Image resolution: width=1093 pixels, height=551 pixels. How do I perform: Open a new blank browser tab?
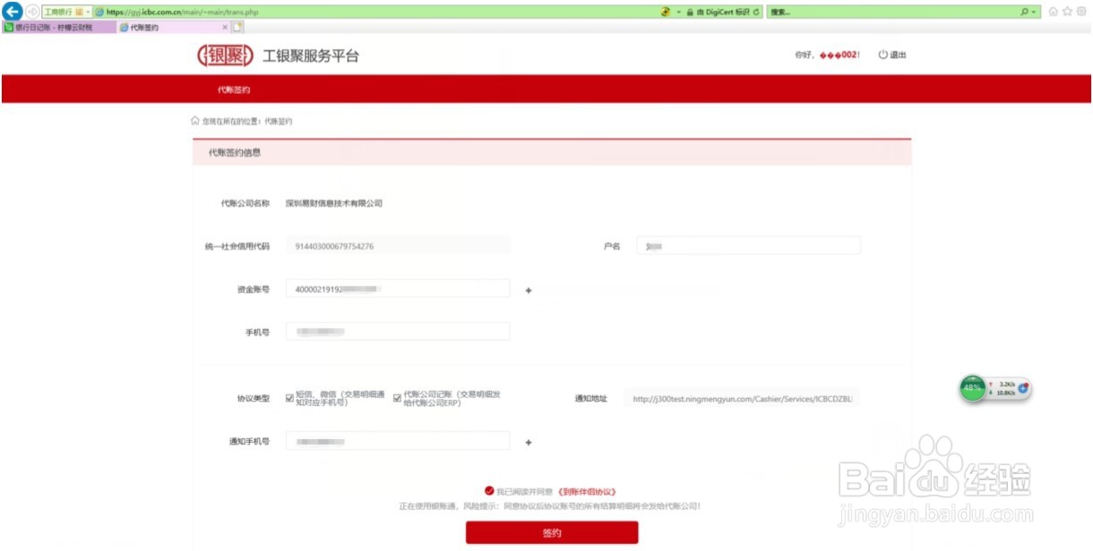click(237, 27)
